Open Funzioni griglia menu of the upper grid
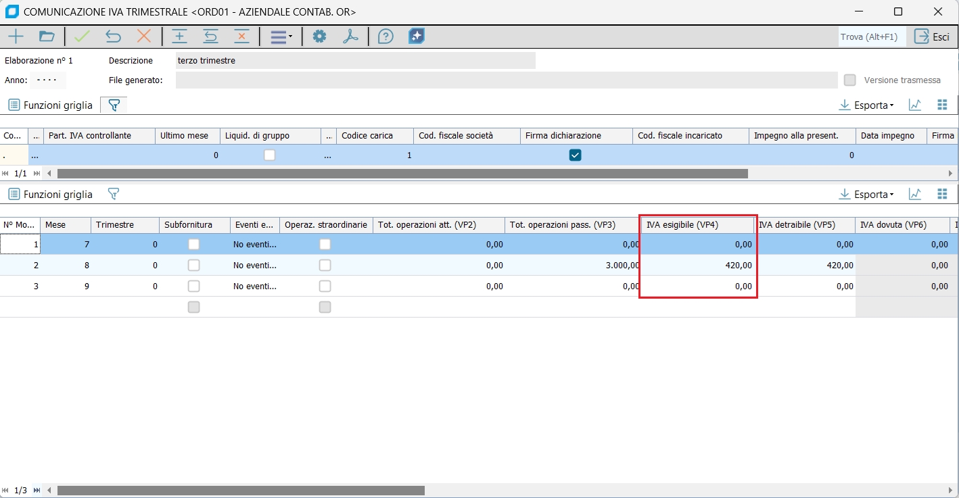 [51, 105]
